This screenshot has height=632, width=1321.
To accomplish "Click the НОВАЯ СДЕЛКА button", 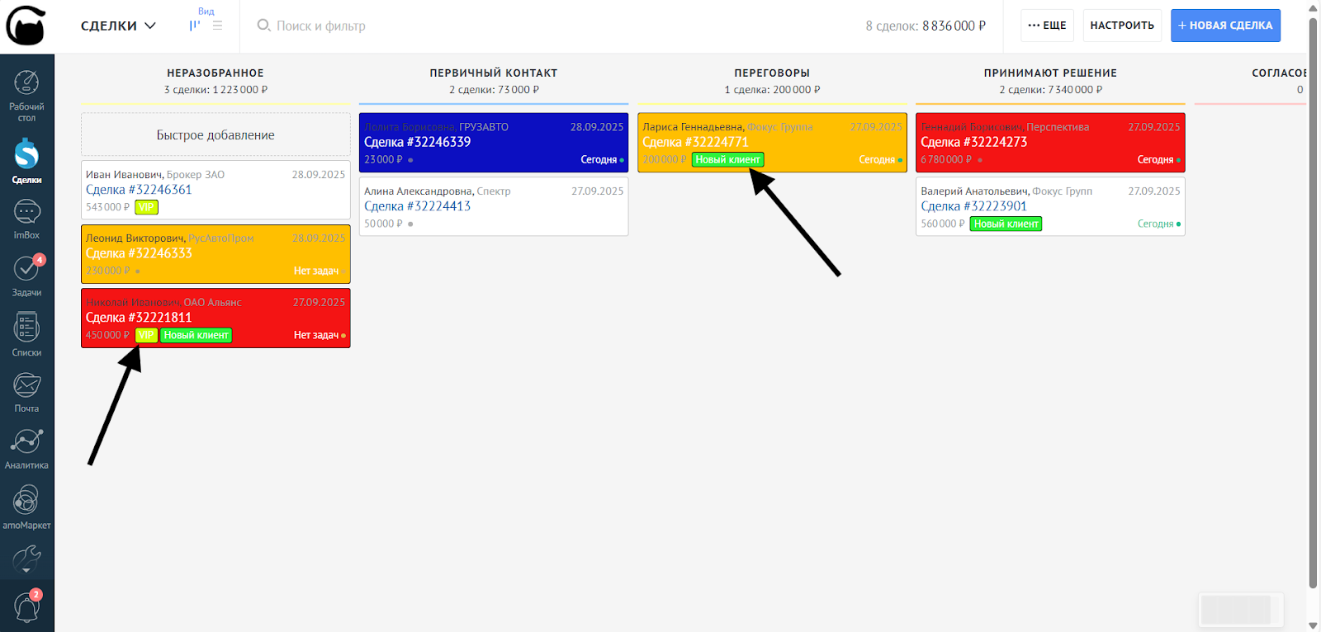I will pyautogui.click(x=1225, y=26).
